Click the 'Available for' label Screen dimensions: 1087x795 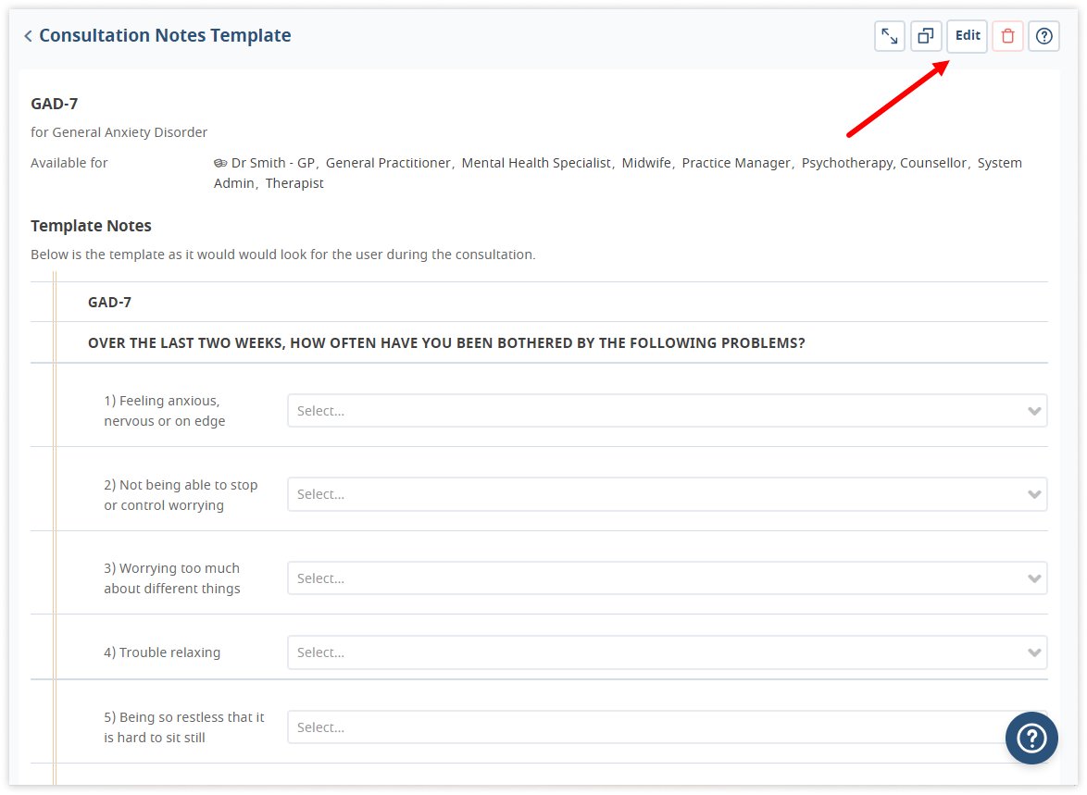click(69, 163)
